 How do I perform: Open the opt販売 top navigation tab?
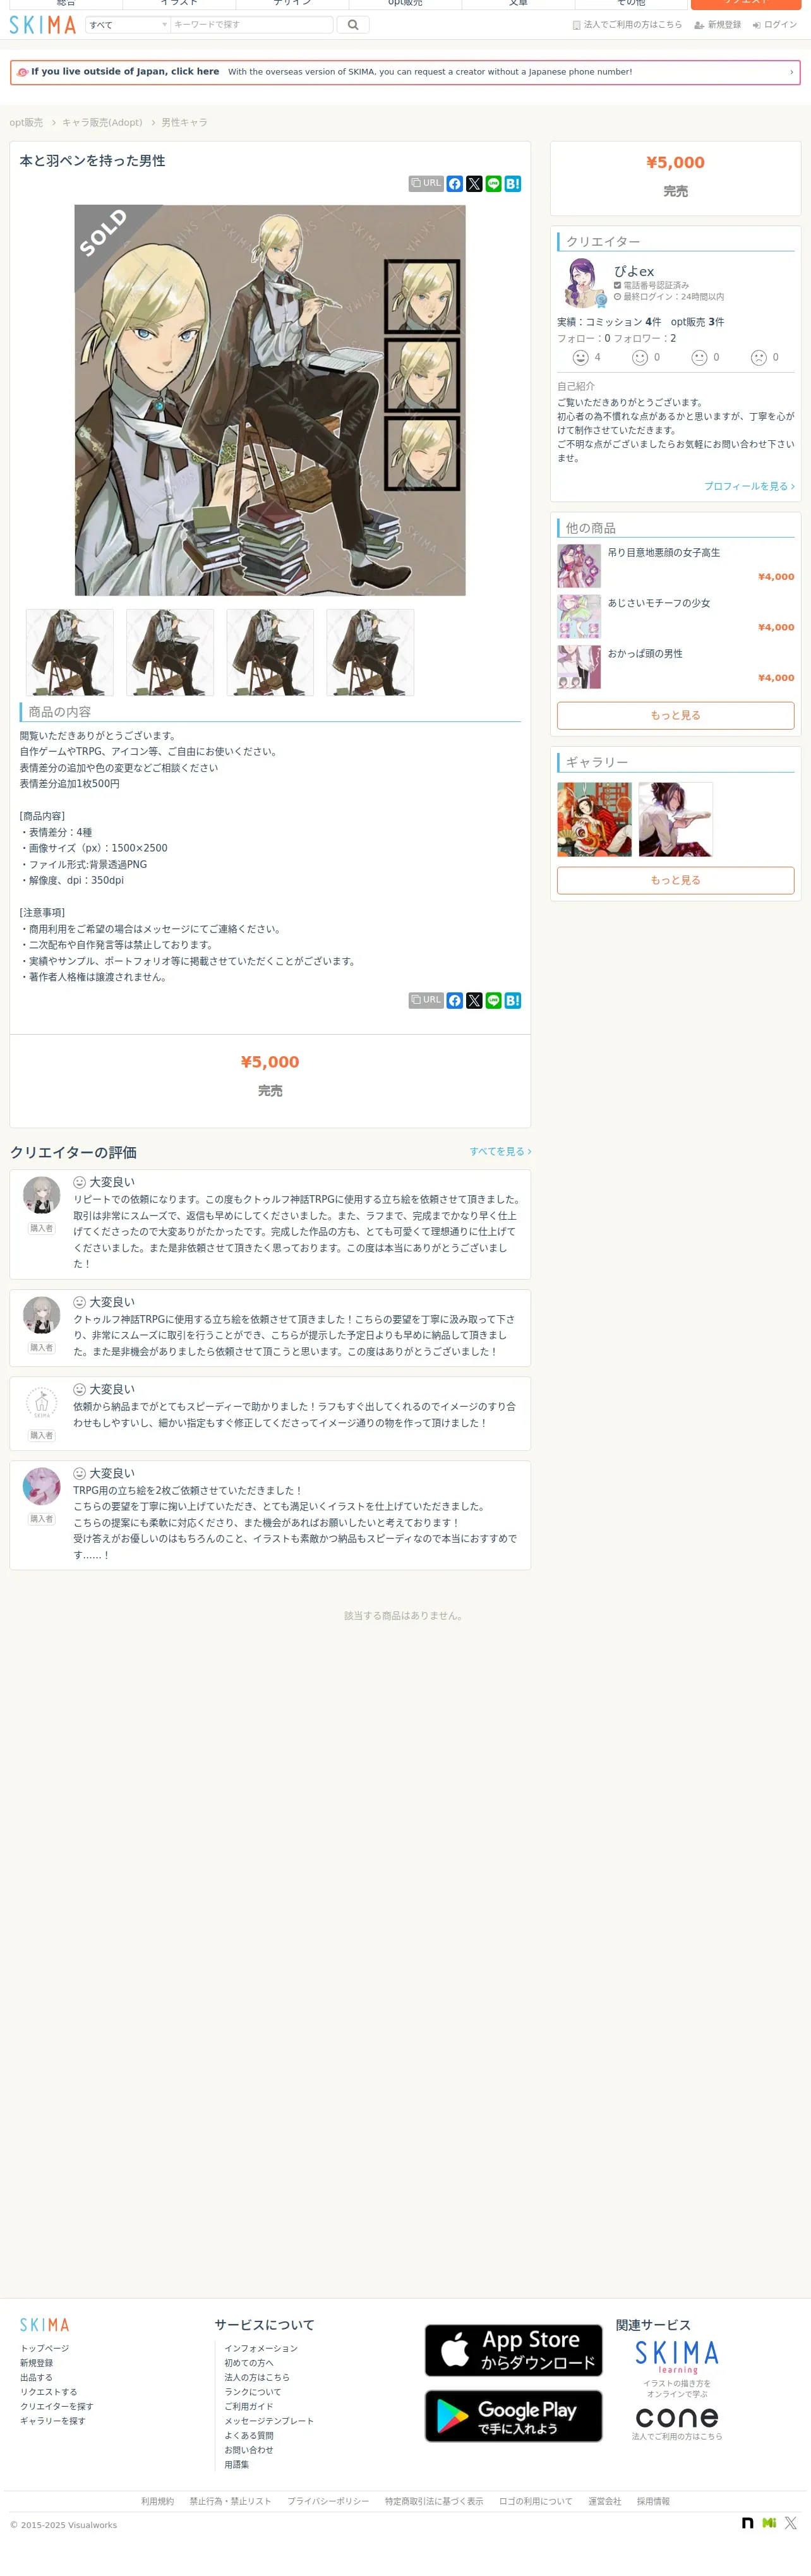405,4
